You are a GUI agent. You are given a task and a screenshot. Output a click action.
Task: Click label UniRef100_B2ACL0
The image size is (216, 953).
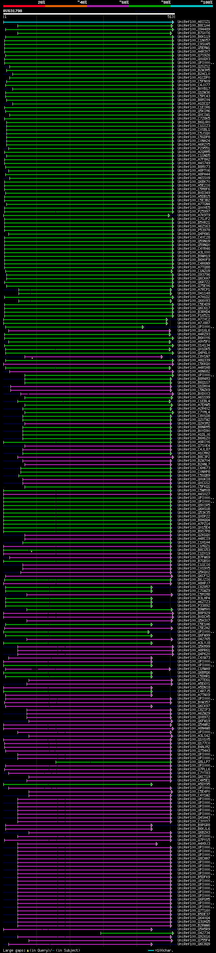coord(193,74)
